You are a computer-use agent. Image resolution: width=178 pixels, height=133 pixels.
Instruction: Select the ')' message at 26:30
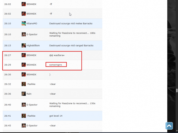[50, 75]
